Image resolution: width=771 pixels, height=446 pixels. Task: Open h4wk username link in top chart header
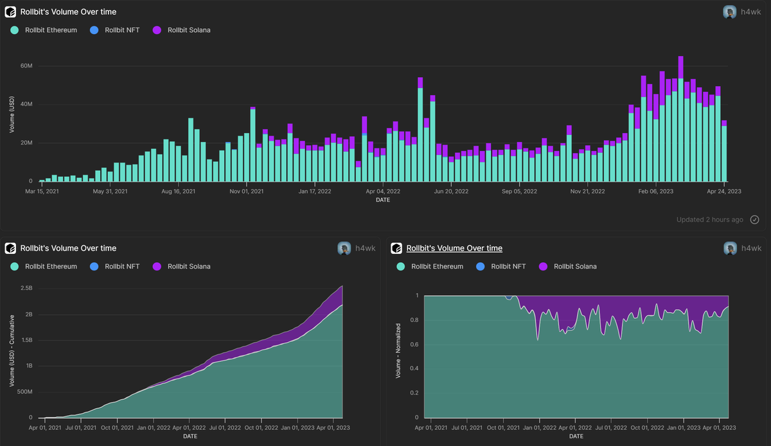[751, 12]
